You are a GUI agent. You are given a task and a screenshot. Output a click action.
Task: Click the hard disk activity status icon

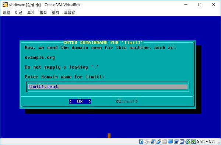click(141, 141)
